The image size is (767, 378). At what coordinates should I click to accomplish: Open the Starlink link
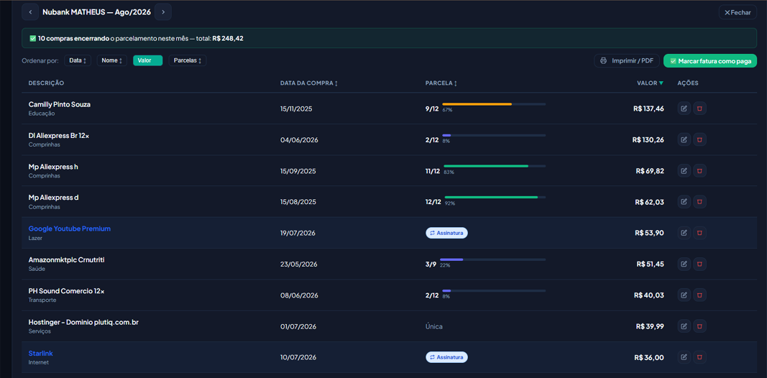pyautogui.click(x=40, y=353)
